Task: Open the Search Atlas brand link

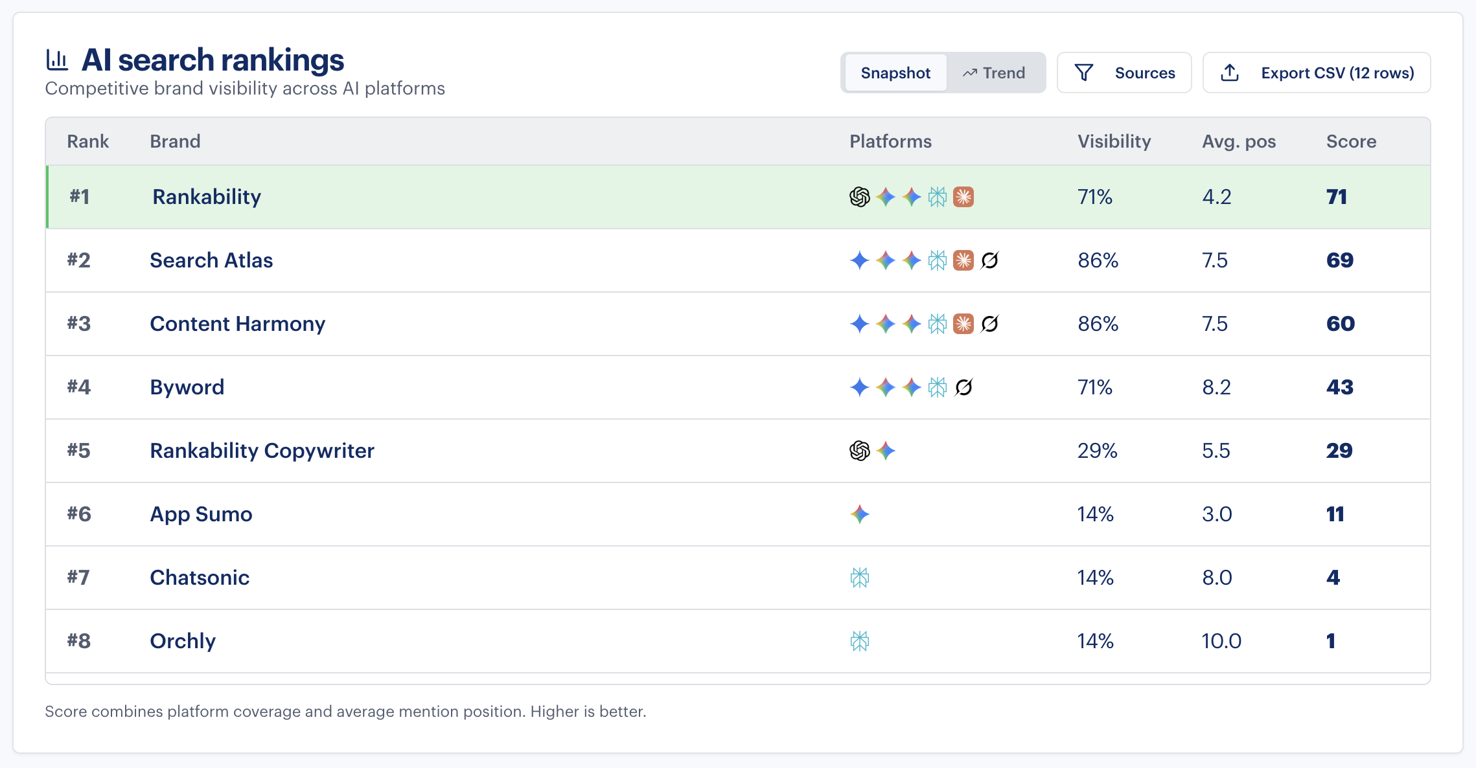Action: point(211,260)
